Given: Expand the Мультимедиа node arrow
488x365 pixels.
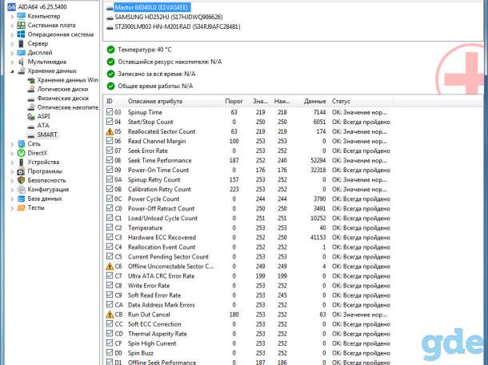Looking at the screenshot, I should pos(13,62).
